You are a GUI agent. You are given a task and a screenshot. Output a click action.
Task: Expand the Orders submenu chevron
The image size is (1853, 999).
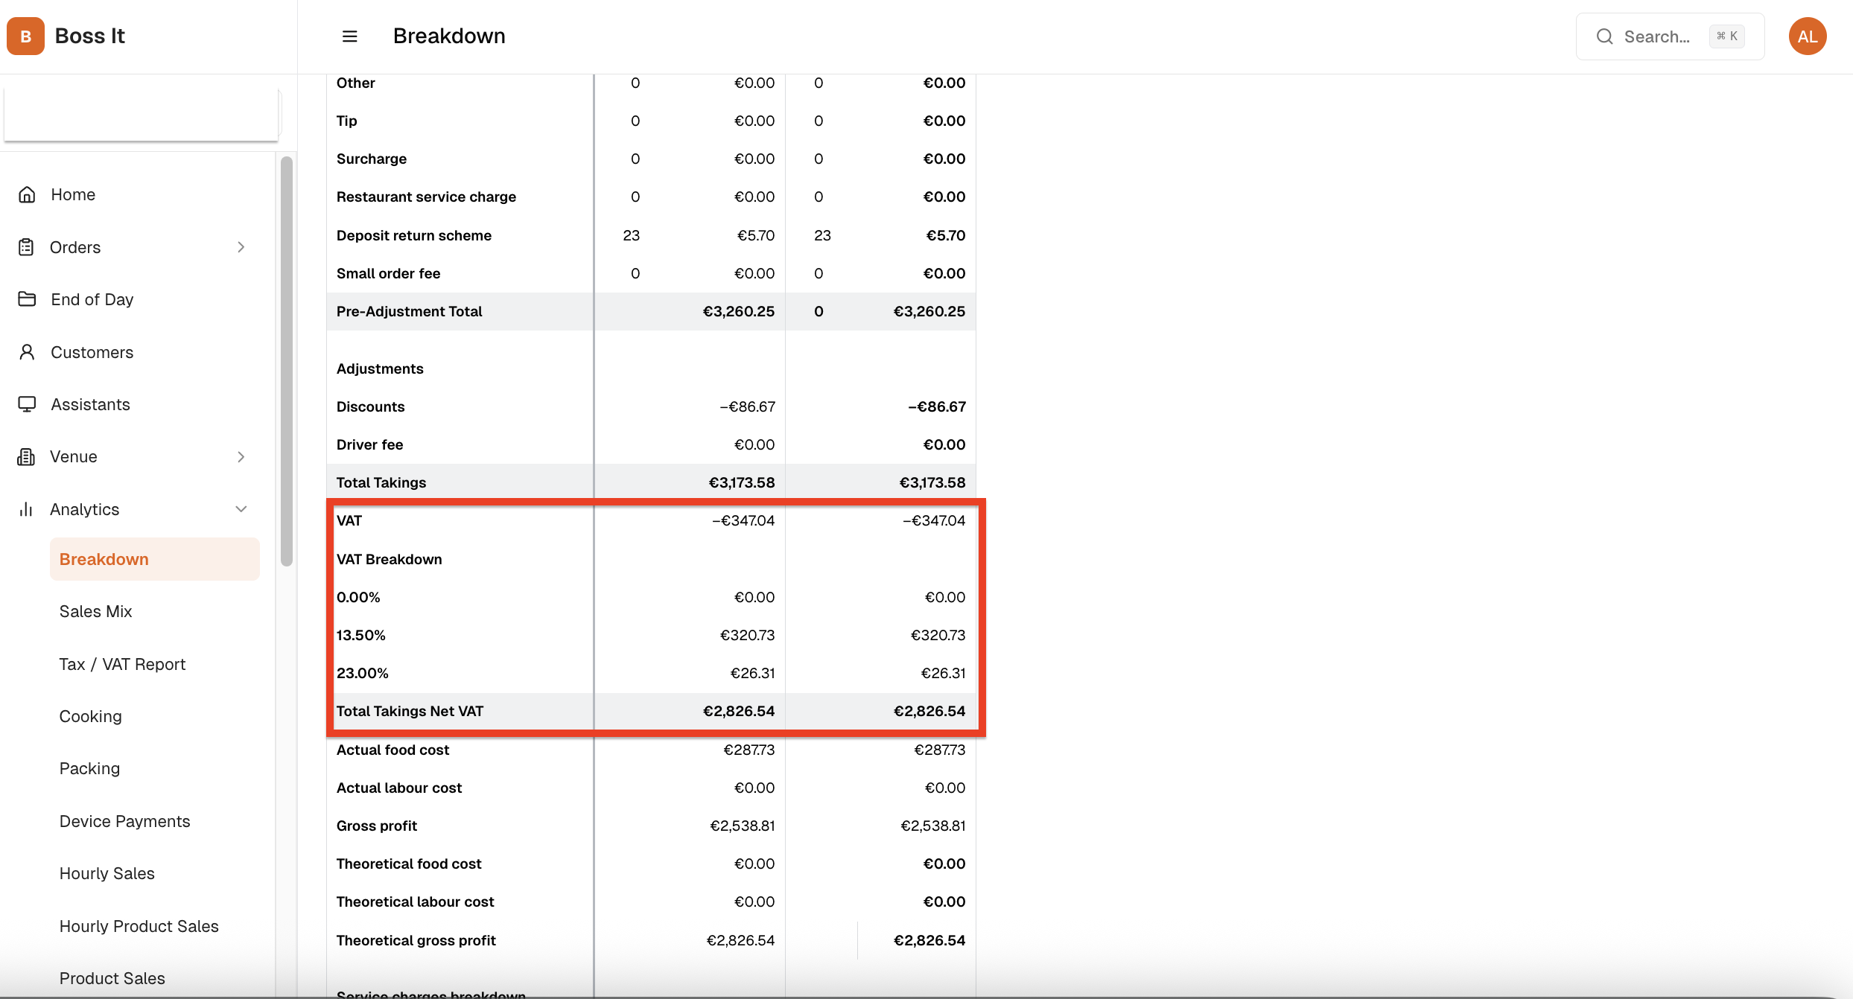241,247
